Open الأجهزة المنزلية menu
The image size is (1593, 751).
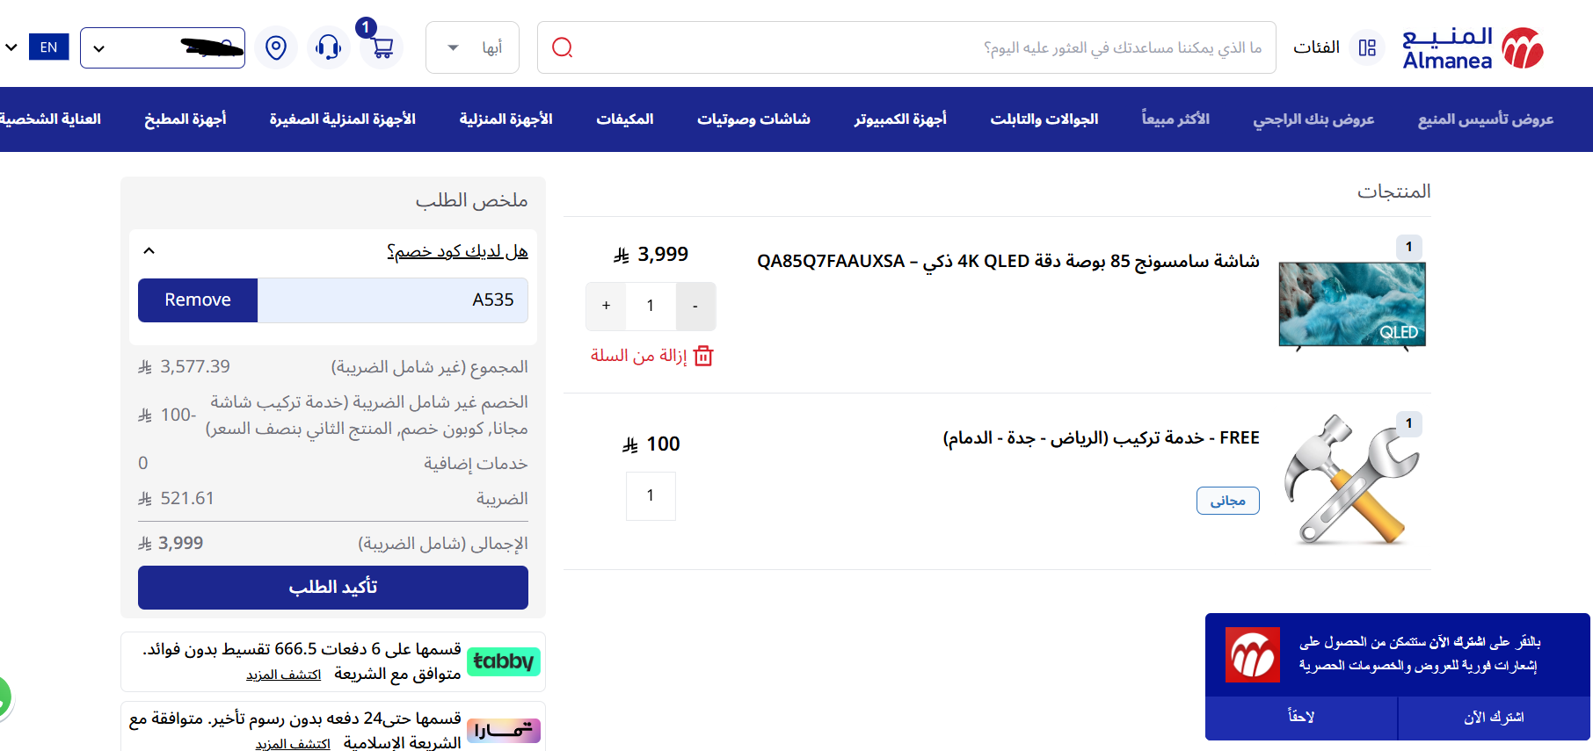click(x=506, y=119)
